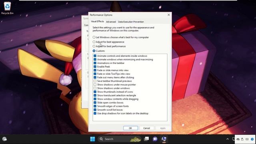Click the keyboard tray icon
The width and height of the screenshot is (256, 144).
[x=247, y=139]
